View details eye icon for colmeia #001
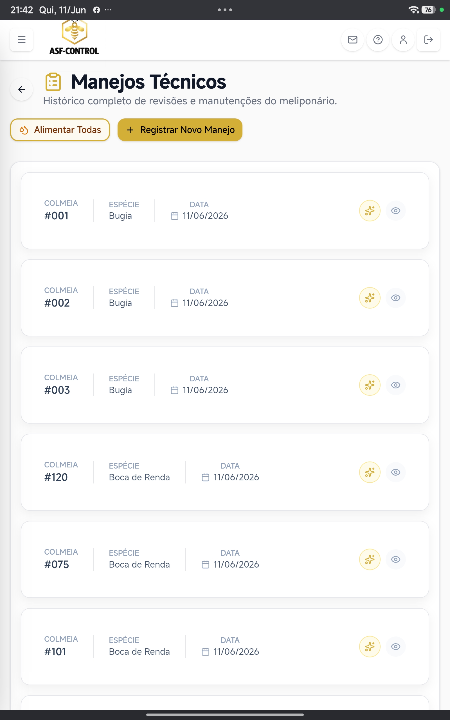The image size is (450, 720). pyautogui.click(x=395, y=211)
